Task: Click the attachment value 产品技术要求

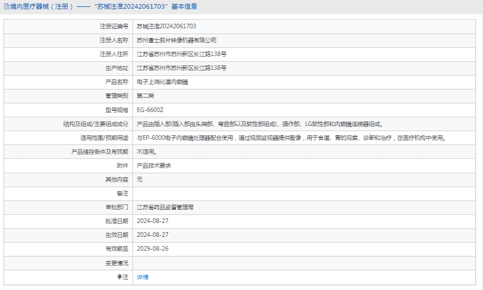Action: (153, 165)
